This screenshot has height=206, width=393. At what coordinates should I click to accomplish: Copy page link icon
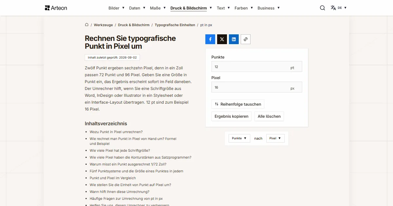pos(246,39)
